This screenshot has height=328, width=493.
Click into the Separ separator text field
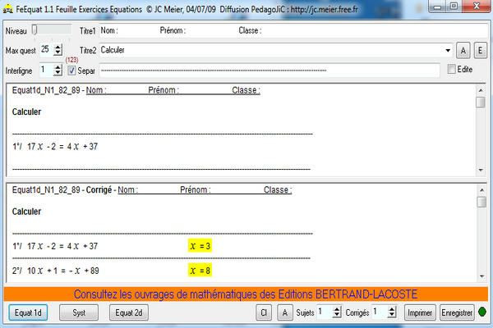271,71
